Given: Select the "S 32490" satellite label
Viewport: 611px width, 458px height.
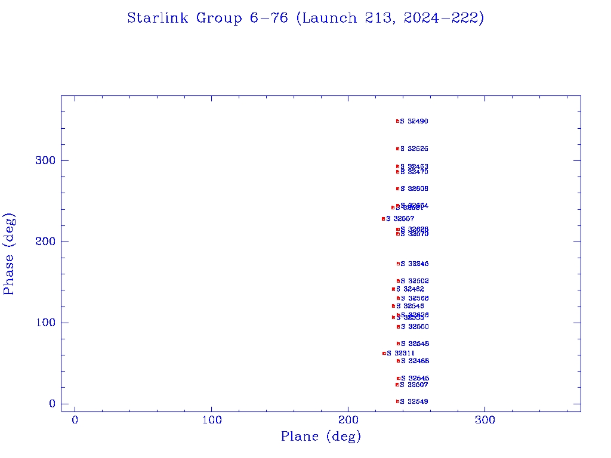Looking at the screenshot, I should (x=414, y=122).
